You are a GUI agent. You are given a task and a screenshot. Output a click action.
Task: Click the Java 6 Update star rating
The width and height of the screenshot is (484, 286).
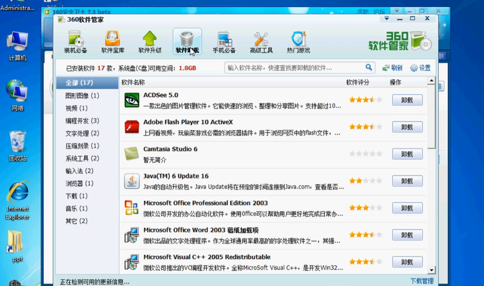(366, 181)
